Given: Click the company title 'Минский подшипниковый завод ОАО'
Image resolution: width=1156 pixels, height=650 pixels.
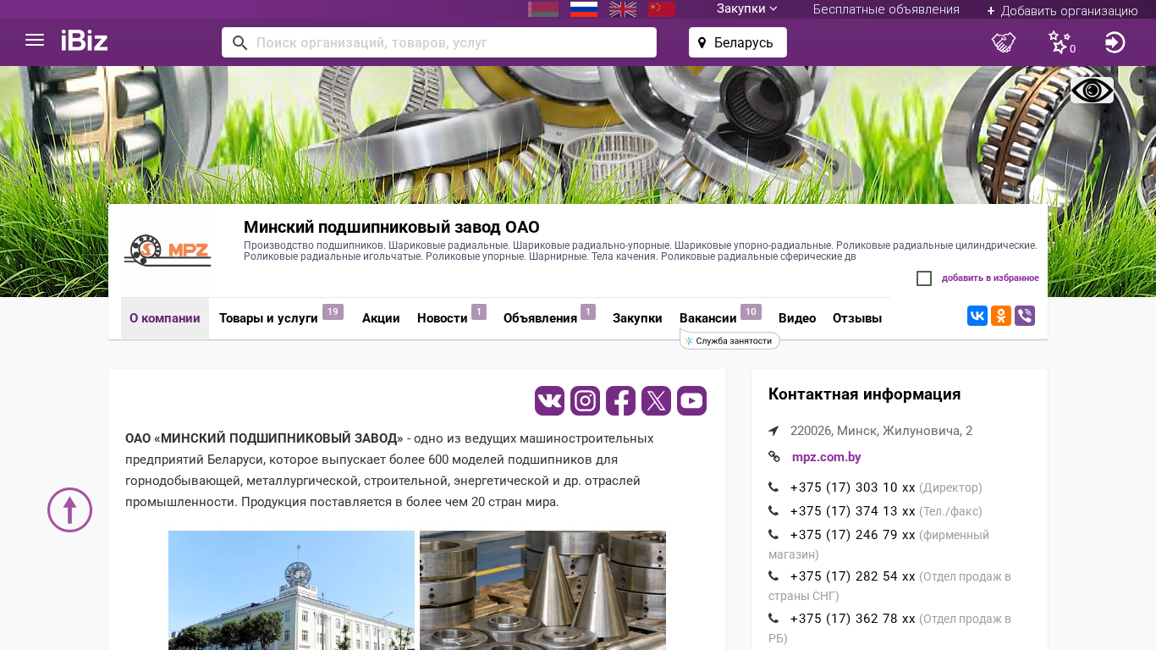Looking at the screenshot, I should tap(392, 227).
